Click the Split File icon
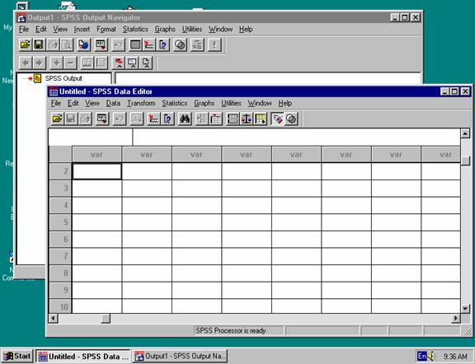 [233, 119]
